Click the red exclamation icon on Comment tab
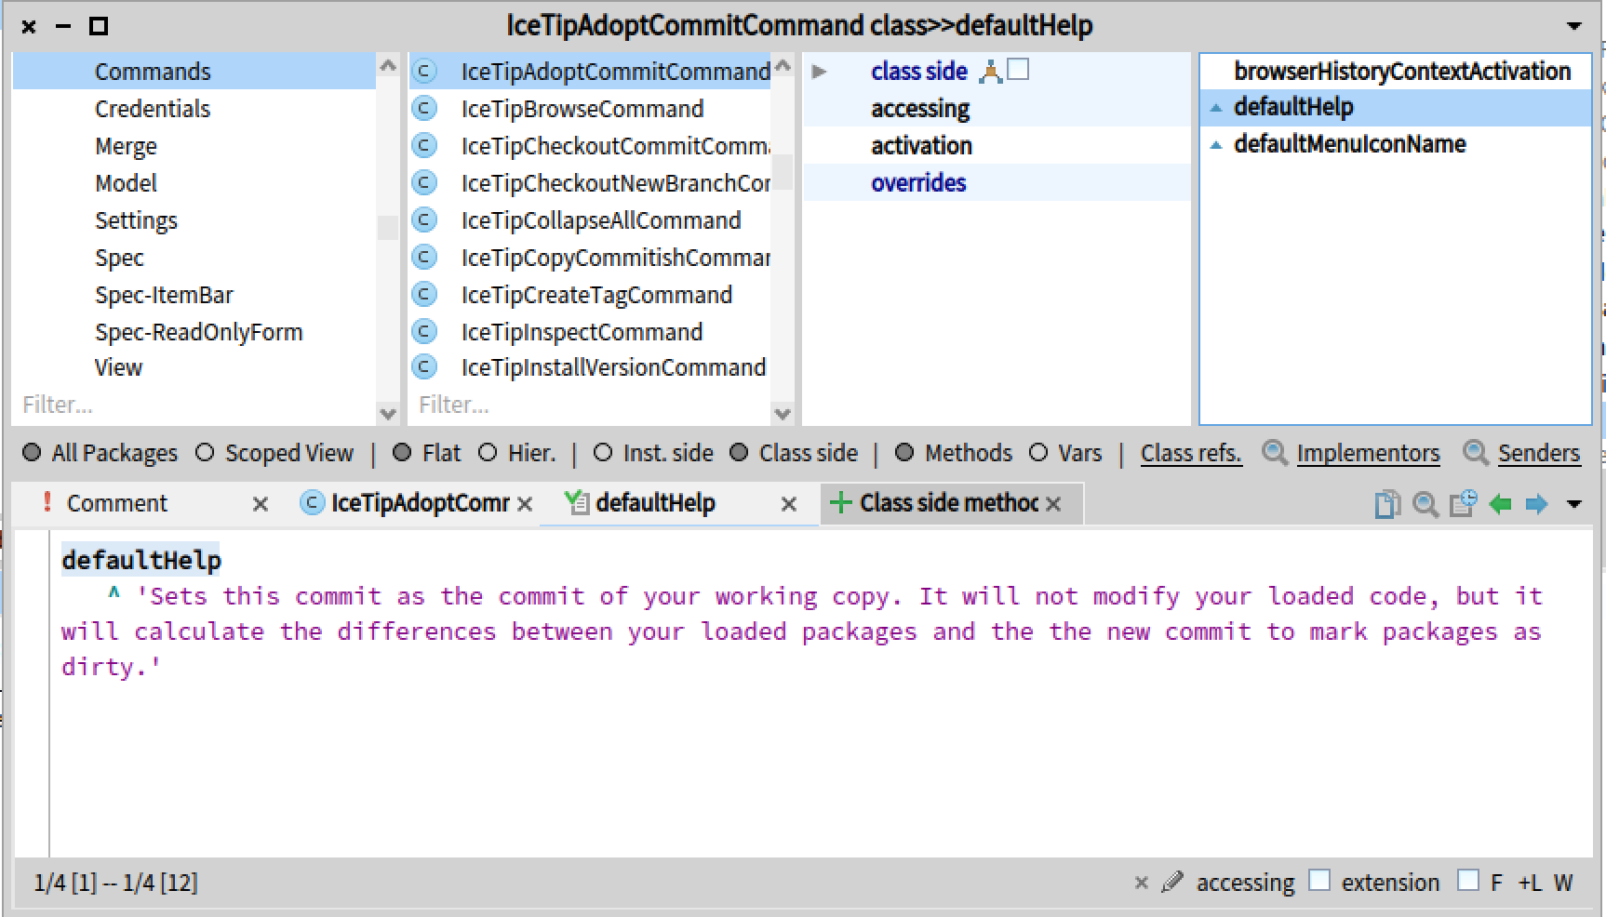The width and height of the screenshot is (1606, 917). click(x=47, y=502)
